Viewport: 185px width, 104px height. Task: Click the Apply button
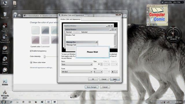(x=115, y=79)
